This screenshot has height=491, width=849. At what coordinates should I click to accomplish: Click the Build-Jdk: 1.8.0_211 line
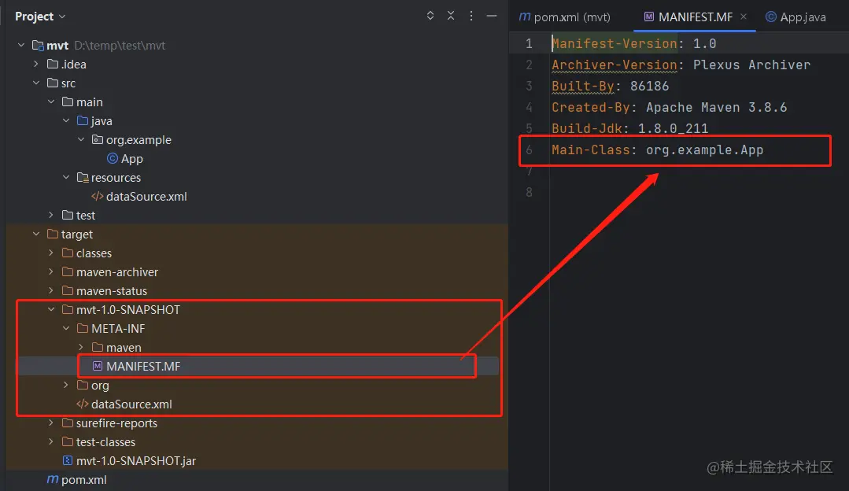tap(629, 128)
